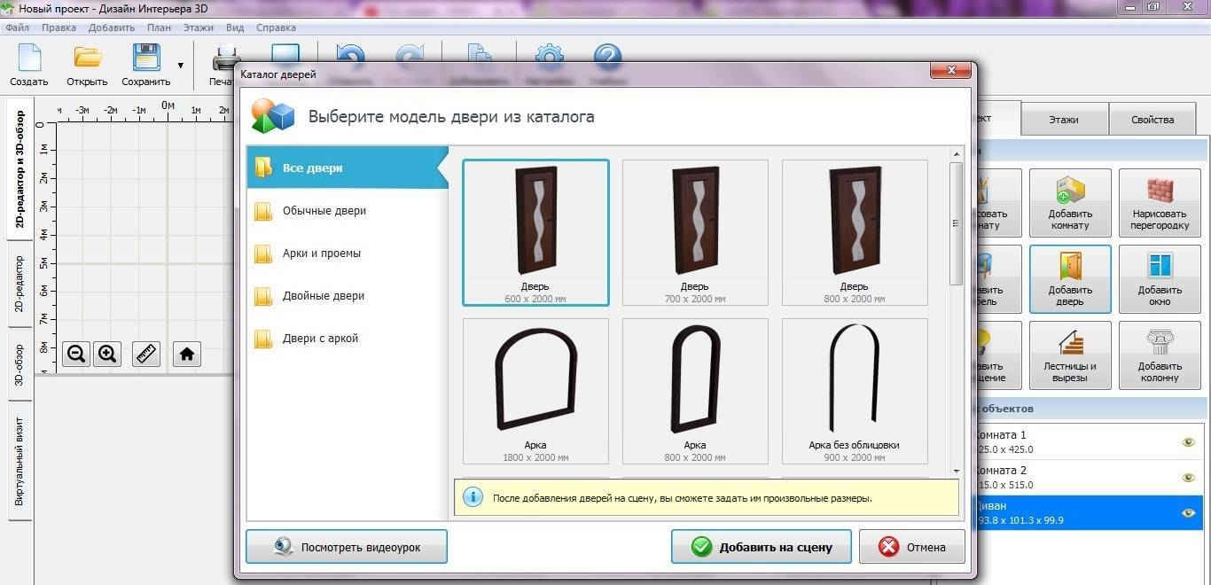Switch to the Свойства tab
The width and height of the screenshot is (1211, 585).
pyautogui.click(x=1152, y=120)
